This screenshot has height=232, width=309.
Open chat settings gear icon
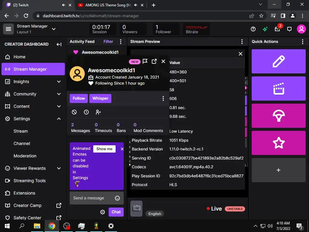103,212
